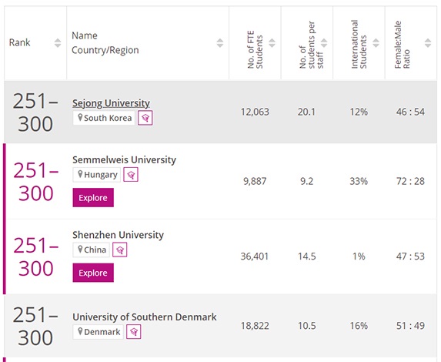Click graduation cap icon beside Denmark
441x362 pixels.
point(134,332)
